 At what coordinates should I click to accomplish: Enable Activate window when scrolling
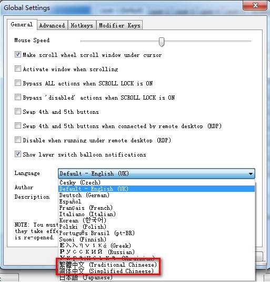(x=17, y=69)
